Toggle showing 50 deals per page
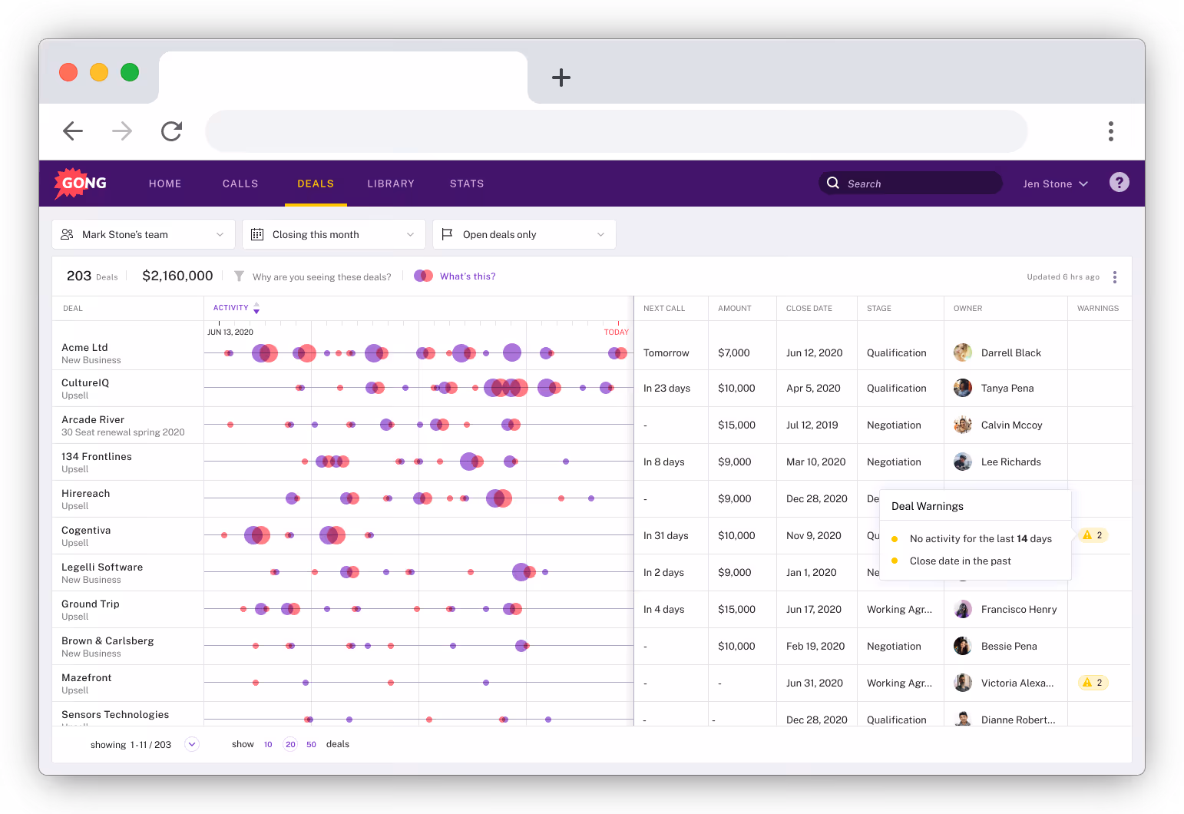1184x814 pixels. click(311, 744)
